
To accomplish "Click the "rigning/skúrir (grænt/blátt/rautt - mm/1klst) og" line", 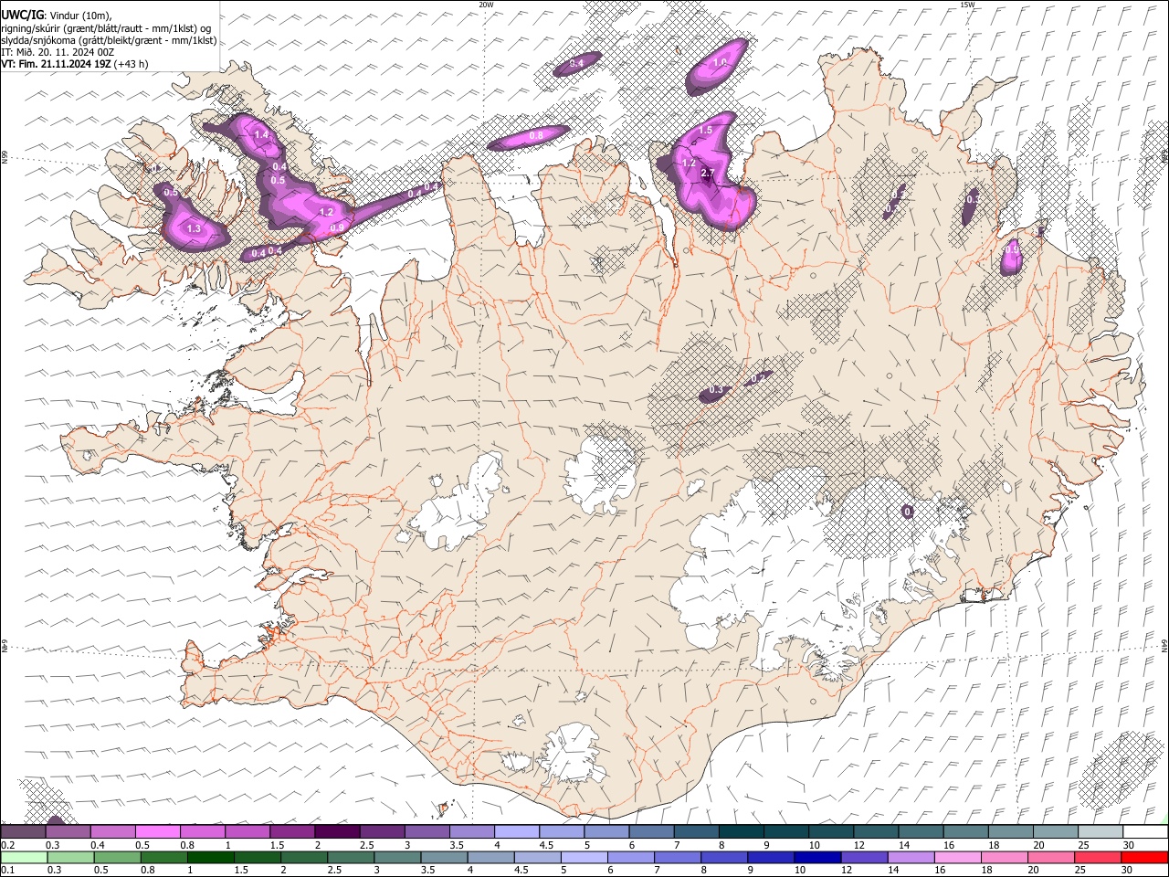I will 106,28.
